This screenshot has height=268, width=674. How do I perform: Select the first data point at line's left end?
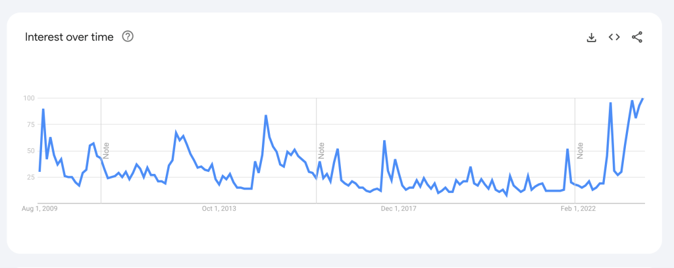[40, 171]
